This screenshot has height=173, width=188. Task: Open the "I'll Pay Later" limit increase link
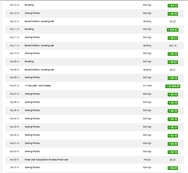(38, 86)
